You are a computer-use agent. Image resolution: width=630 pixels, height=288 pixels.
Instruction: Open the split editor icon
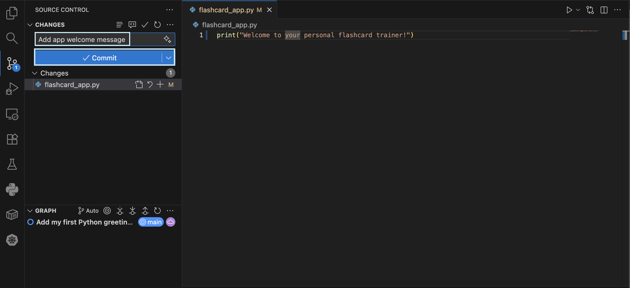click(604, 10)
